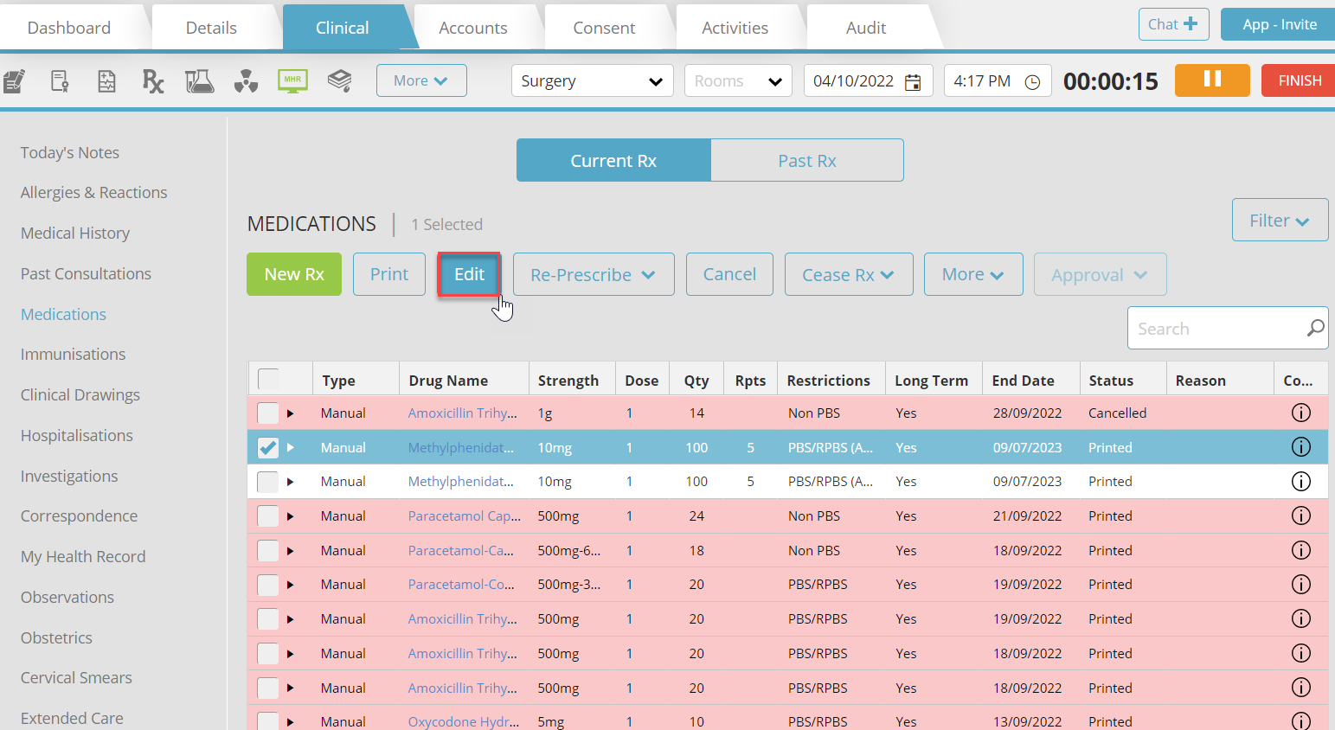The image size is (1335, 730).
Task: Open the Cease Rx dropdown
Action: [849, 274]
